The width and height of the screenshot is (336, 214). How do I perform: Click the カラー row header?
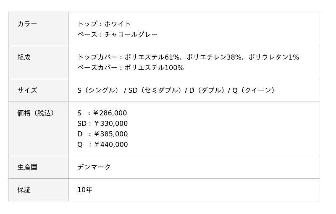[27, 24]
